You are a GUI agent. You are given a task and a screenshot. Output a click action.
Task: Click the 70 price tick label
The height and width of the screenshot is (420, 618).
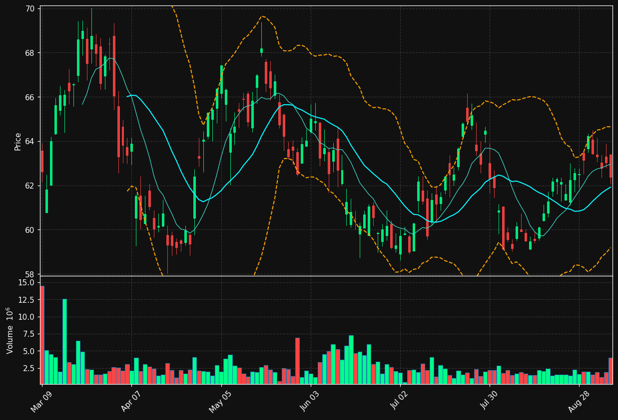30,8
